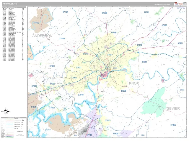Click the BLOUNT county label
Image resolution: width=189 pixels, height=141 pixels.
tap(76, 134)
